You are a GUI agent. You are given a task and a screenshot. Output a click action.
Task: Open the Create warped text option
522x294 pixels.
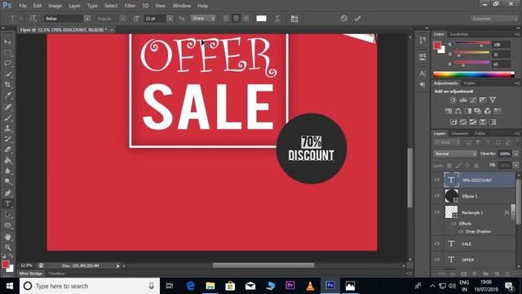277,19
